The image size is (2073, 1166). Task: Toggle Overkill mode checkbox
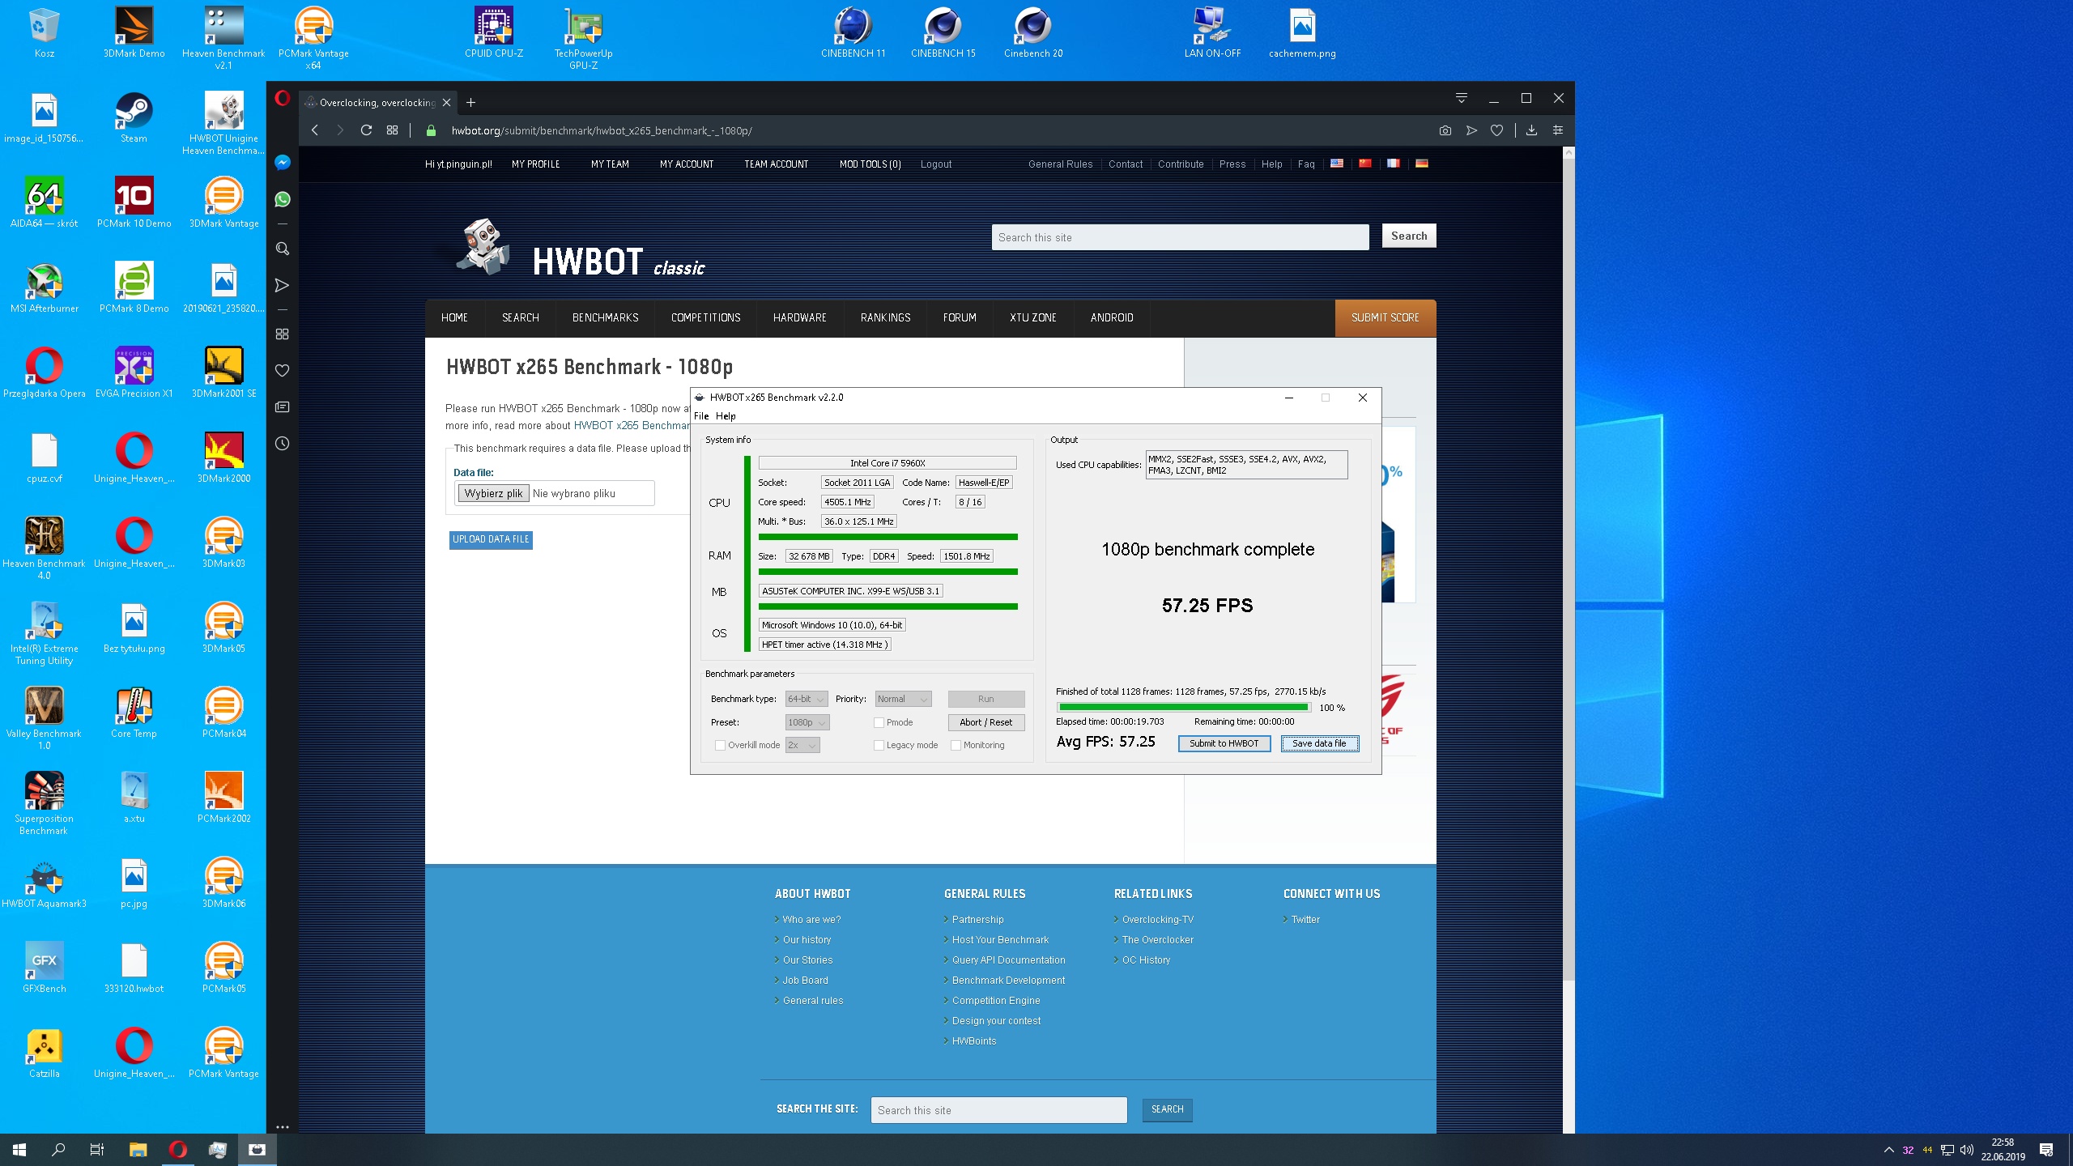tap(720, 745)
